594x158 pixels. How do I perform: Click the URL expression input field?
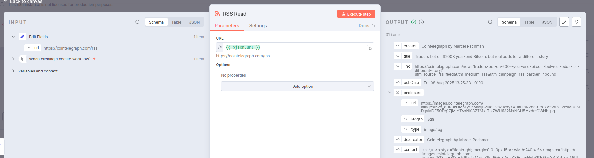point(295,47)
